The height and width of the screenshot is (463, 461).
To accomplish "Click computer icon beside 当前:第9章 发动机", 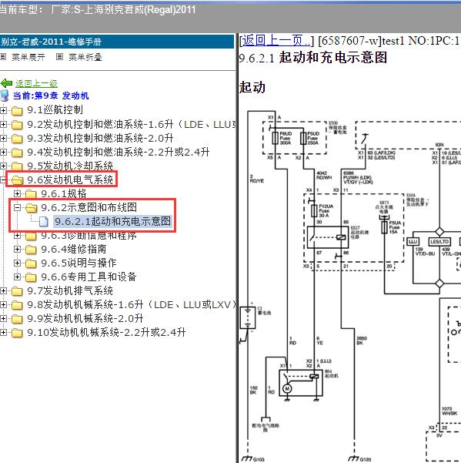I will pyautogui.click(x=5, y=96).
